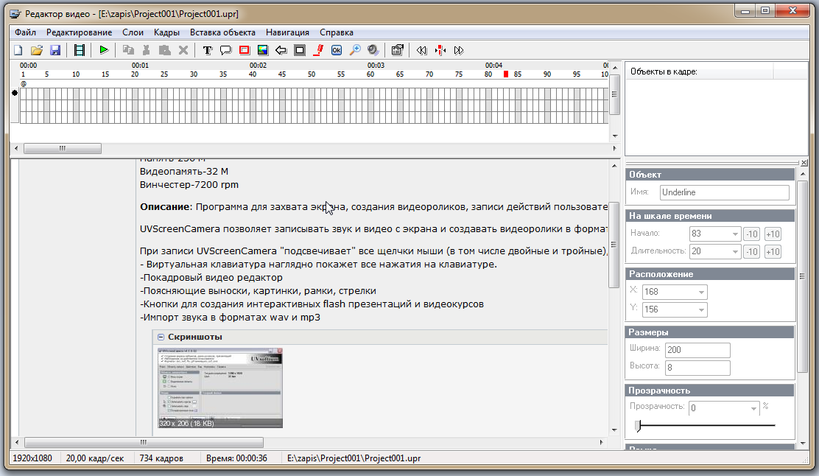Click the New project icon

pyautogui.click(x=18, y=50)
